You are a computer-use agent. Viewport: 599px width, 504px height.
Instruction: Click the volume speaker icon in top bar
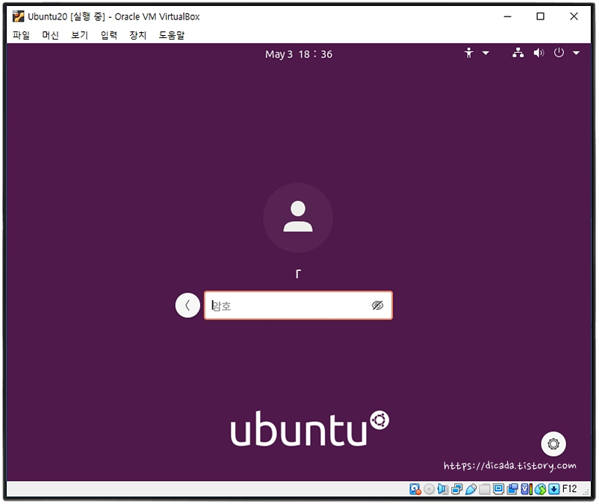point(539,53)
